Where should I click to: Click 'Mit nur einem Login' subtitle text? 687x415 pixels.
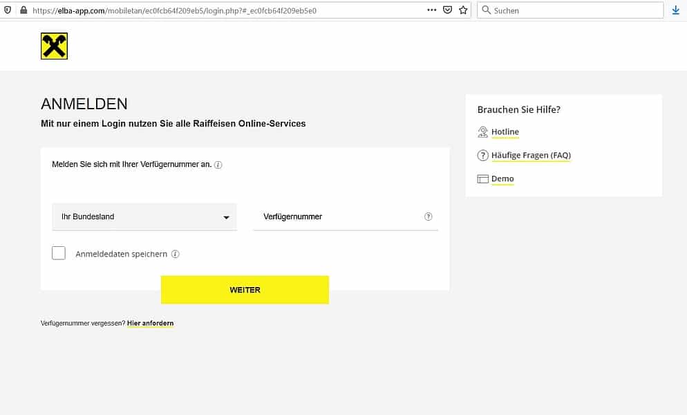(173, 124)
